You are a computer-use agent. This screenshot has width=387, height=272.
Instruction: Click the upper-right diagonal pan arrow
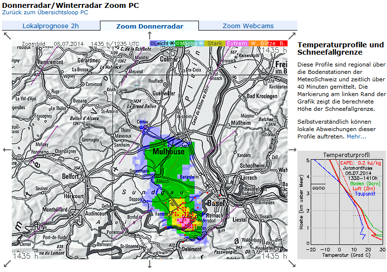pos(292,36)
